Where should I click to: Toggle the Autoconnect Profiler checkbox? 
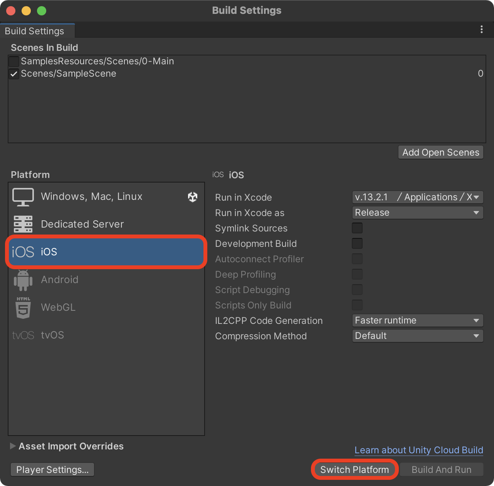click(x=357, y=259)
